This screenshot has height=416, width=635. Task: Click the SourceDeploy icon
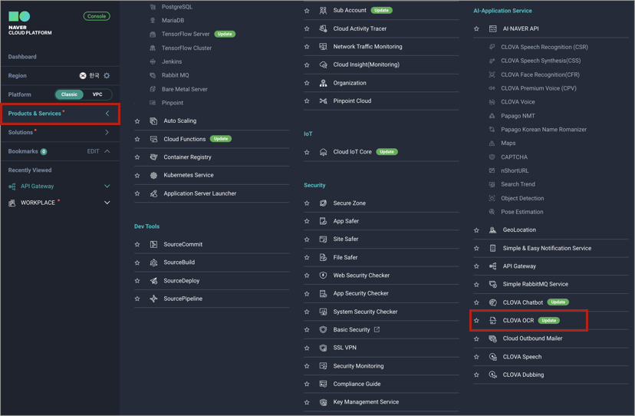click(x=153, y=281)
